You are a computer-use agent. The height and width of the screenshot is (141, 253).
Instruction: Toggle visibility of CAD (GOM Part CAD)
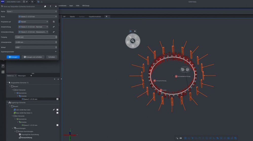pos(57,110)
